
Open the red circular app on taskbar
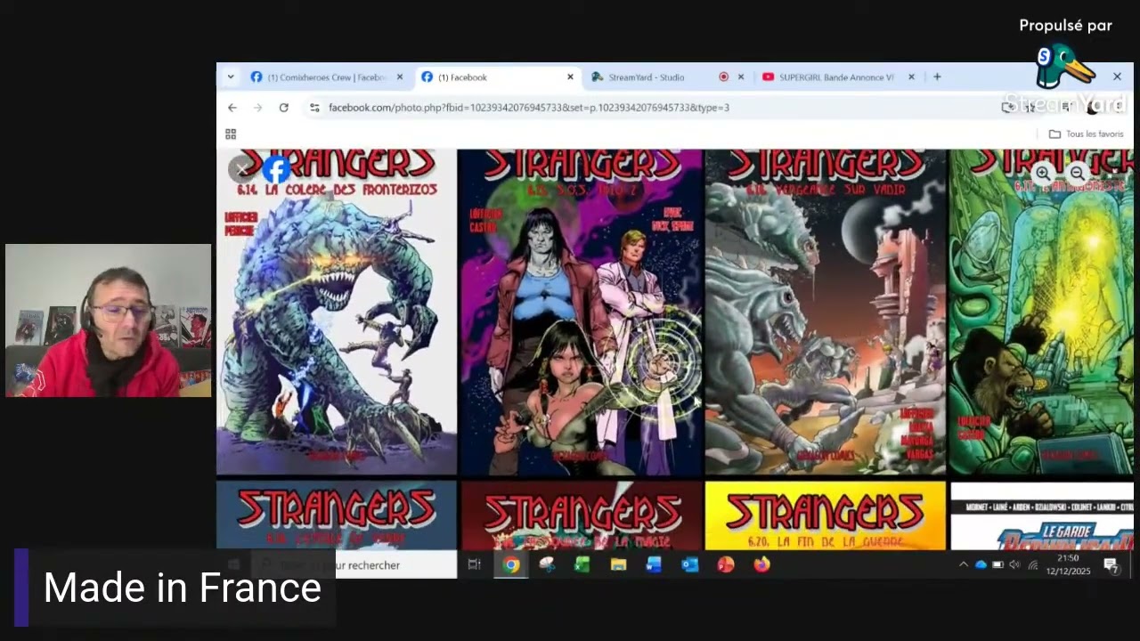coord(725,564)
